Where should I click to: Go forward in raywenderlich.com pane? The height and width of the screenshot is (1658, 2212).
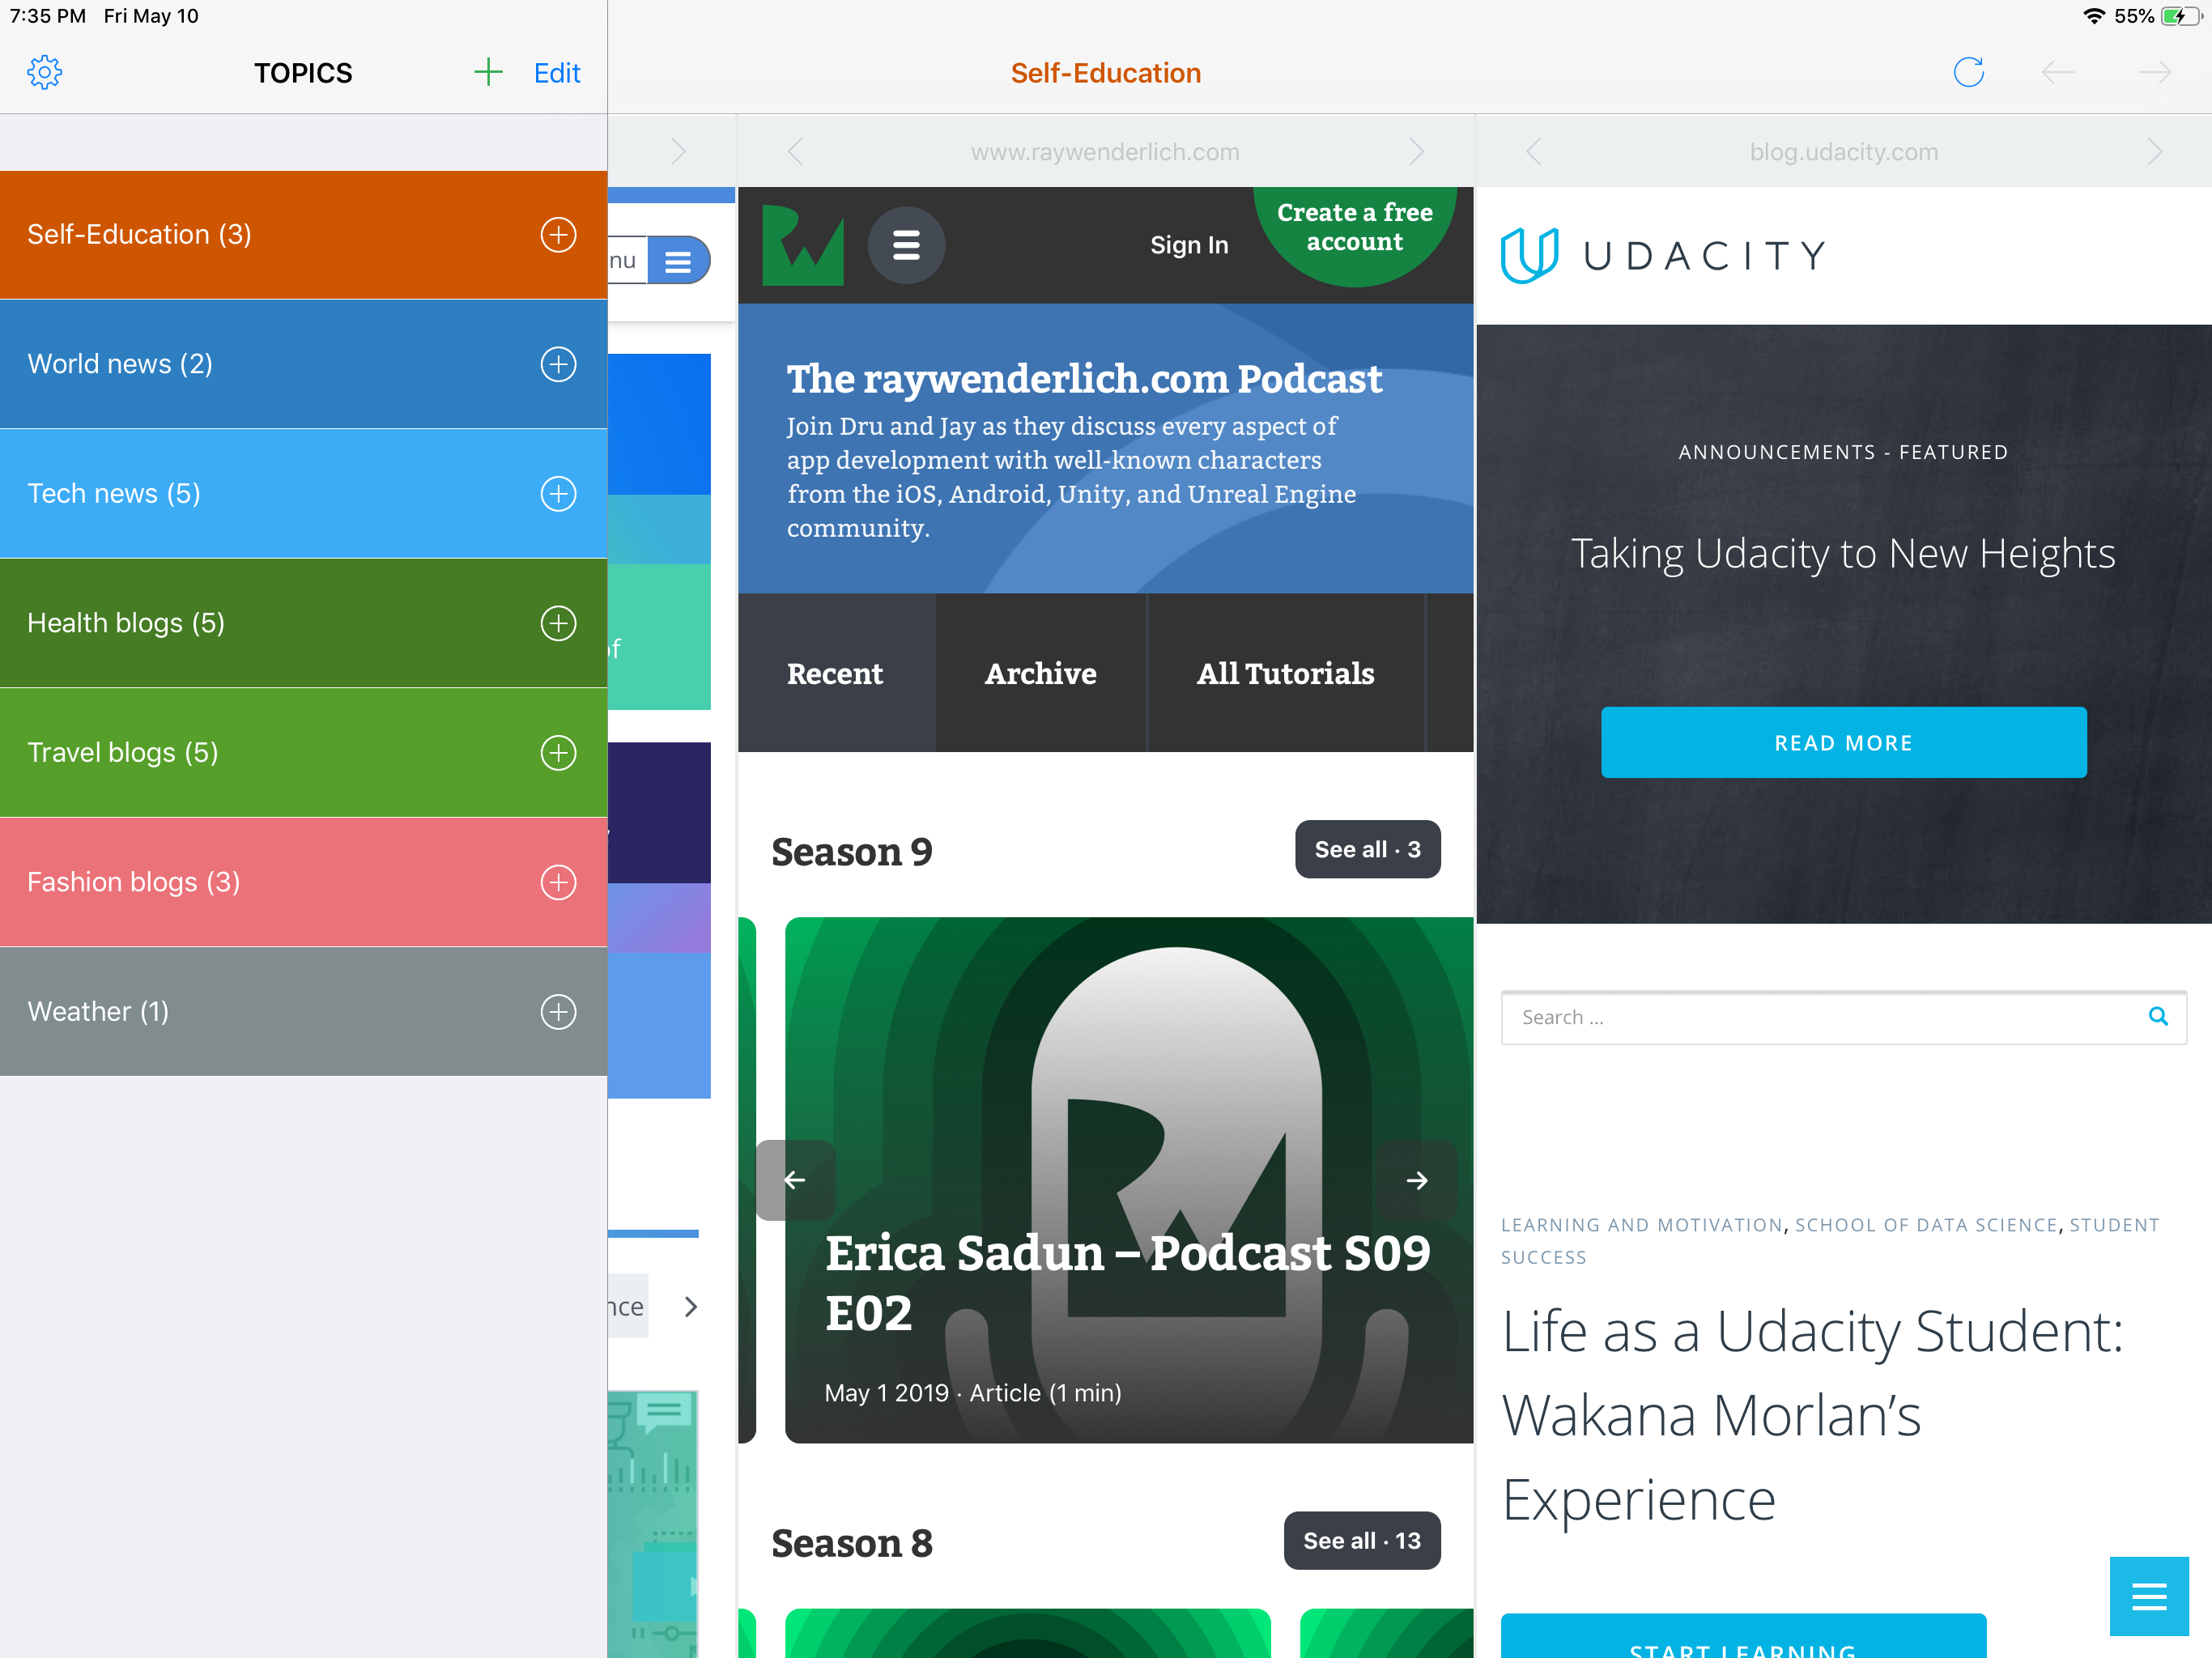1416,152
